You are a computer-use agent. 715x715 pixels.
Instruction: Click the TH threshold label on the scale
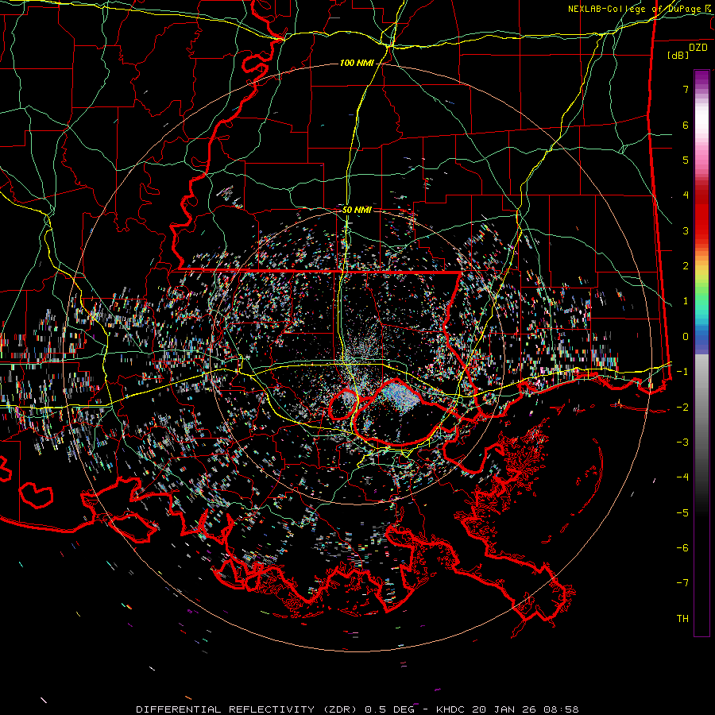[x=682, y=618]
